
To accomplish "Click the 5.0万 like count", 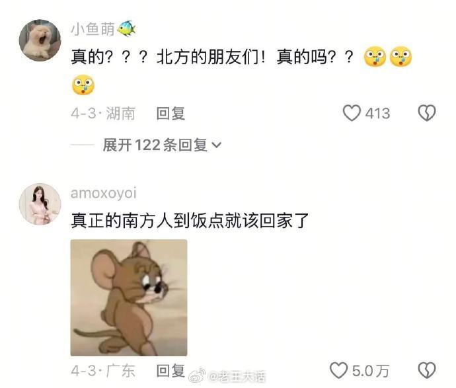I will point(371,371).
